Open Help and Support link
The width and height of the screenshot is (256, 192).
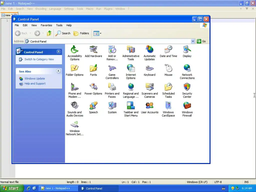click(35, 83)
